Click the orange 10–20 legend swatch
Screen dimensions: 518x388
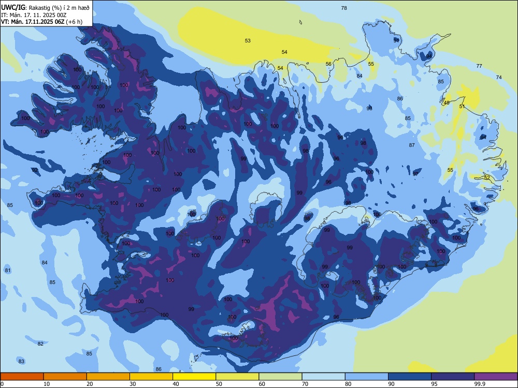tap(65, 377)
